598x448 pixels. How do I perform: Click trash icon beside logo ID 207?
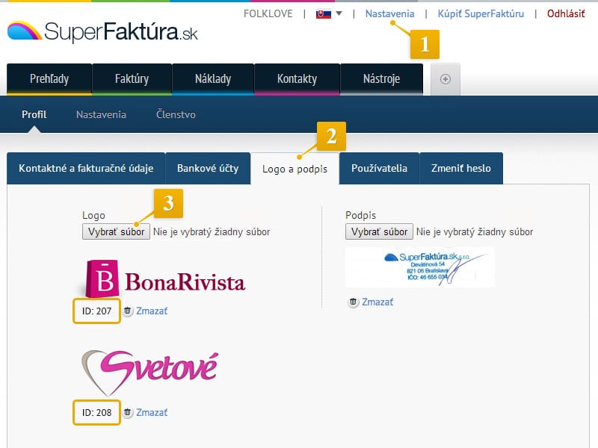[x=127, y=311]
